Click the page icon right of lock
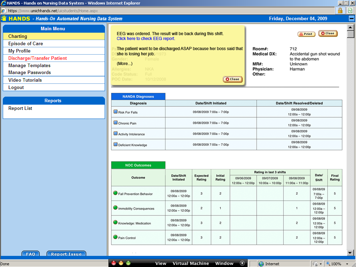 350,11
